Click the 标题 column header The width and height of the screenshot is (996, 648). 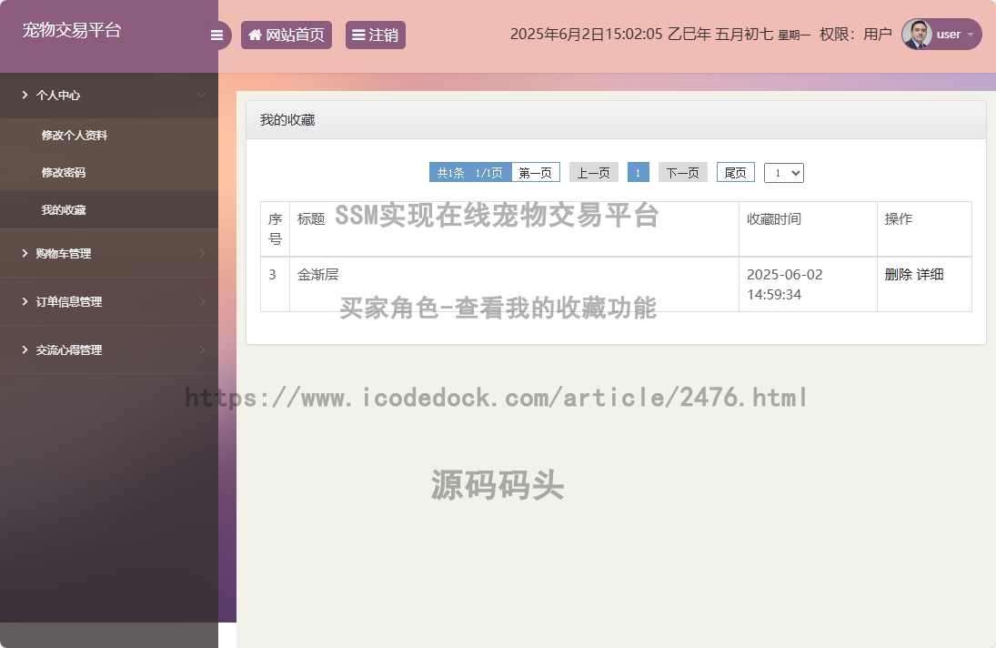point(514,229)
